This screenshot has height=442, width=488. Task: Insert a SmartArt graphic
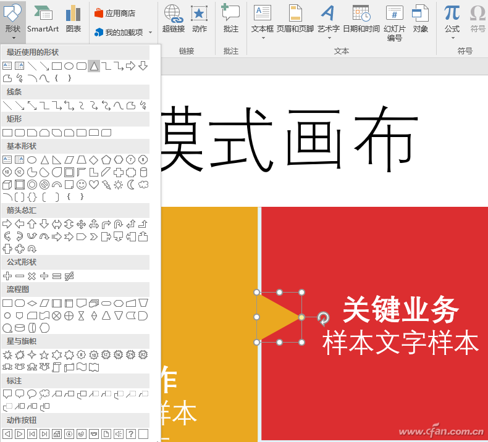(x=43, y=19)
